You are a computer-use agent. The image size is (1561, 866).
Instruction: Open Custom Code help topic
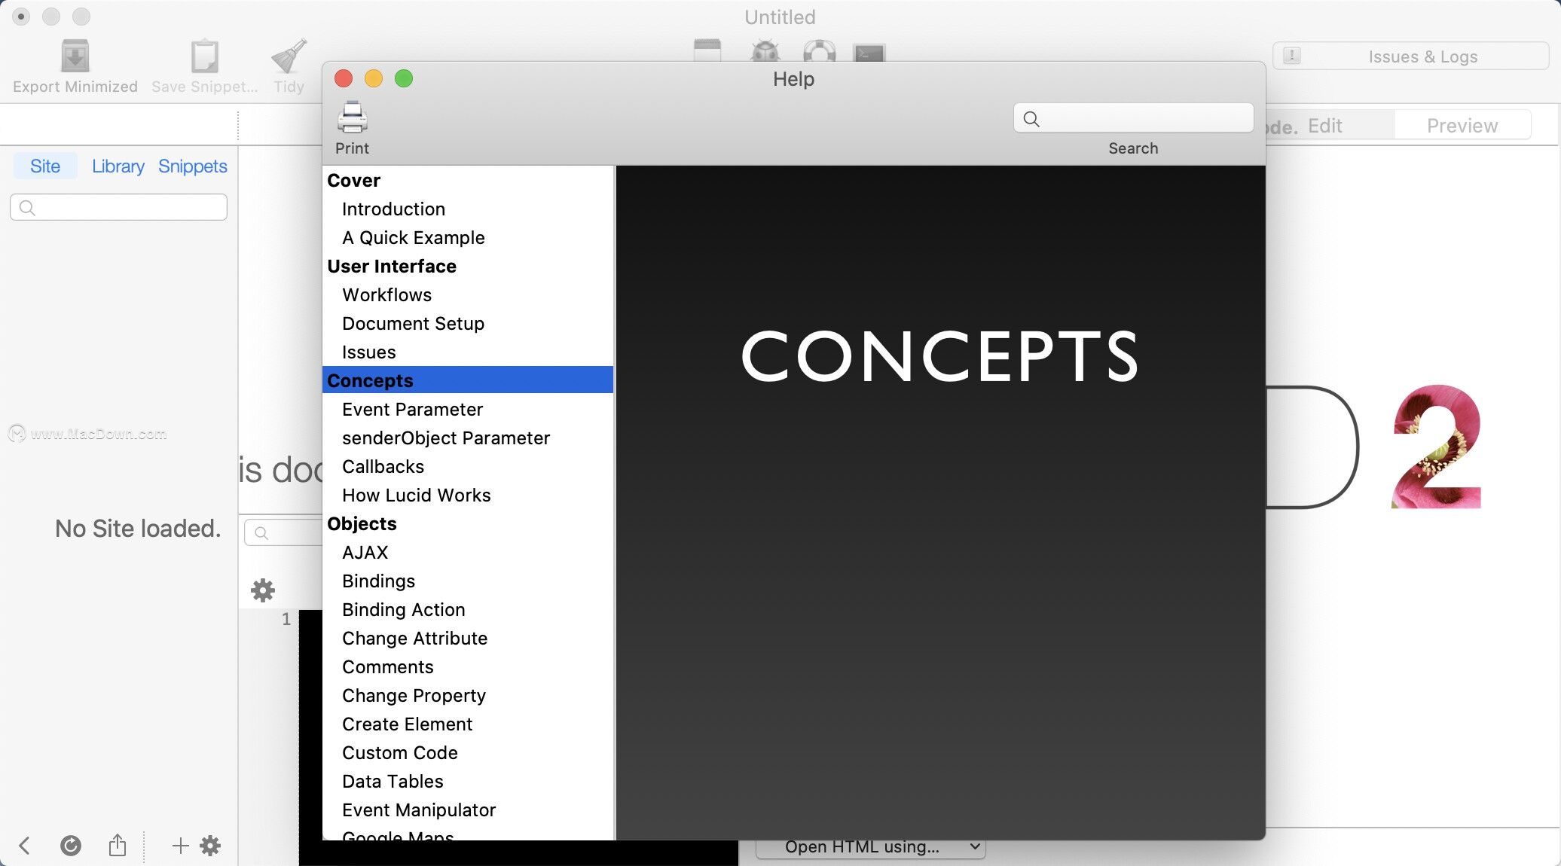pyautogui.click(x=399, y=752)
